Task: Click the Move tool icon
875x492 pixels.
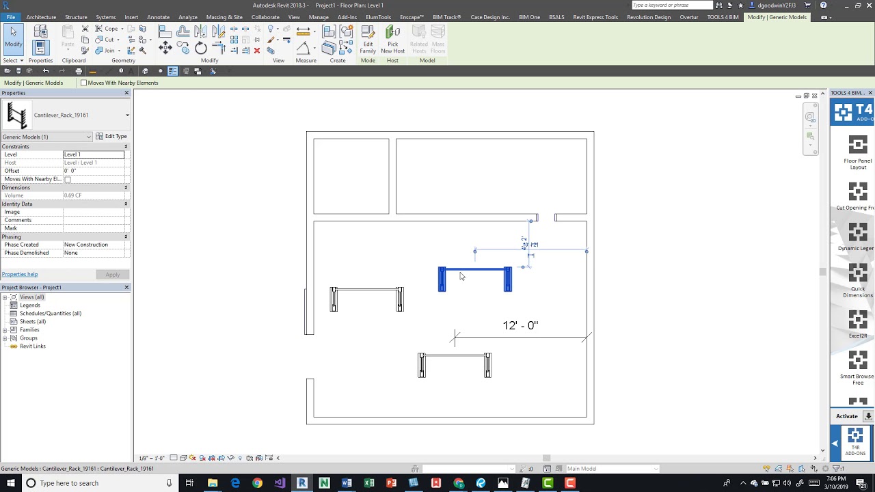Action: 165,47
